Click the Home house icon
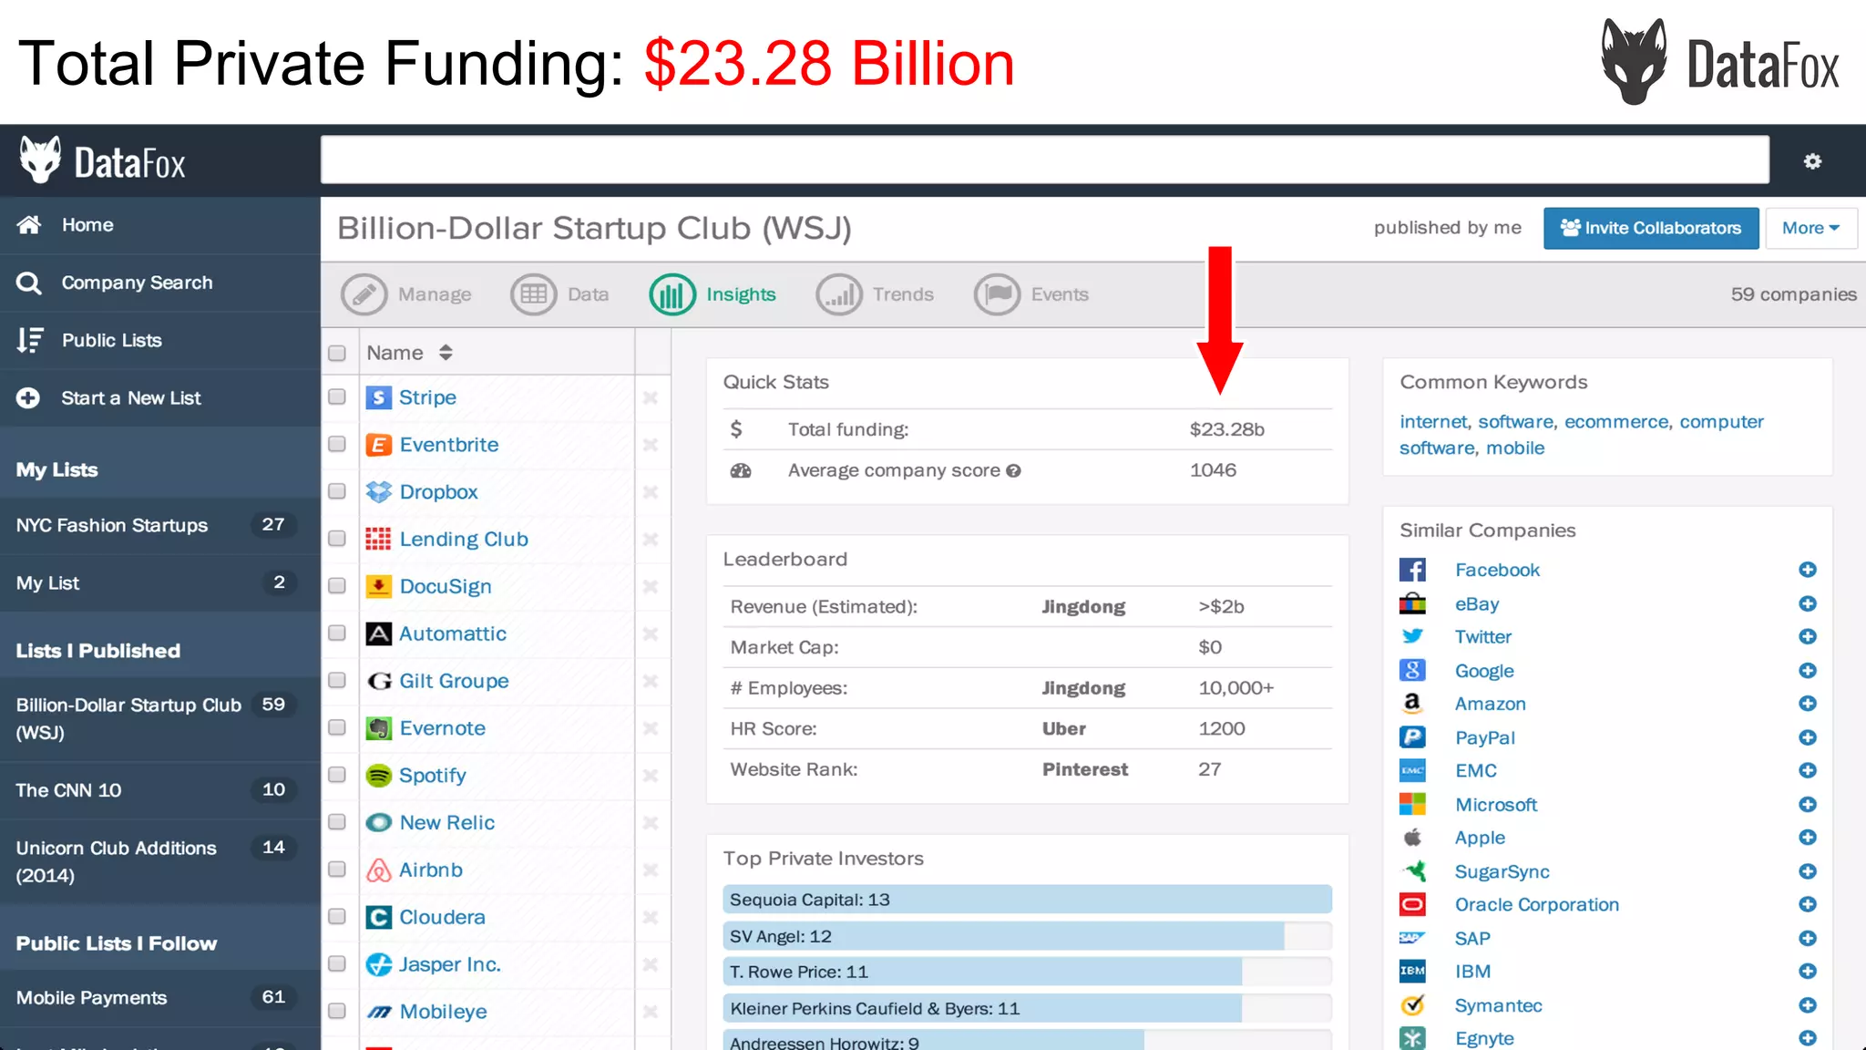Viewport: 1866px width, 1050px height. pyautogui.click(x=29, y=224)
